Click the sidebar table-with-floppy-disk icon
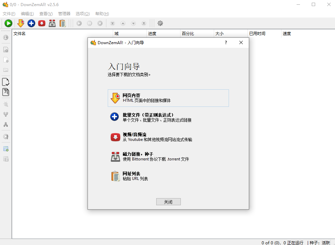Image resolution: width=335 pixels, height=245 pixels. [6, 159]
